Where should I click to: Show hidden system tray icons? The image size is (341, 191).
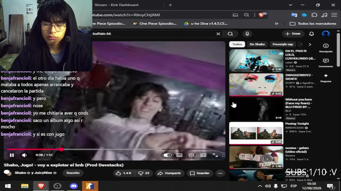tap(260, 186)
